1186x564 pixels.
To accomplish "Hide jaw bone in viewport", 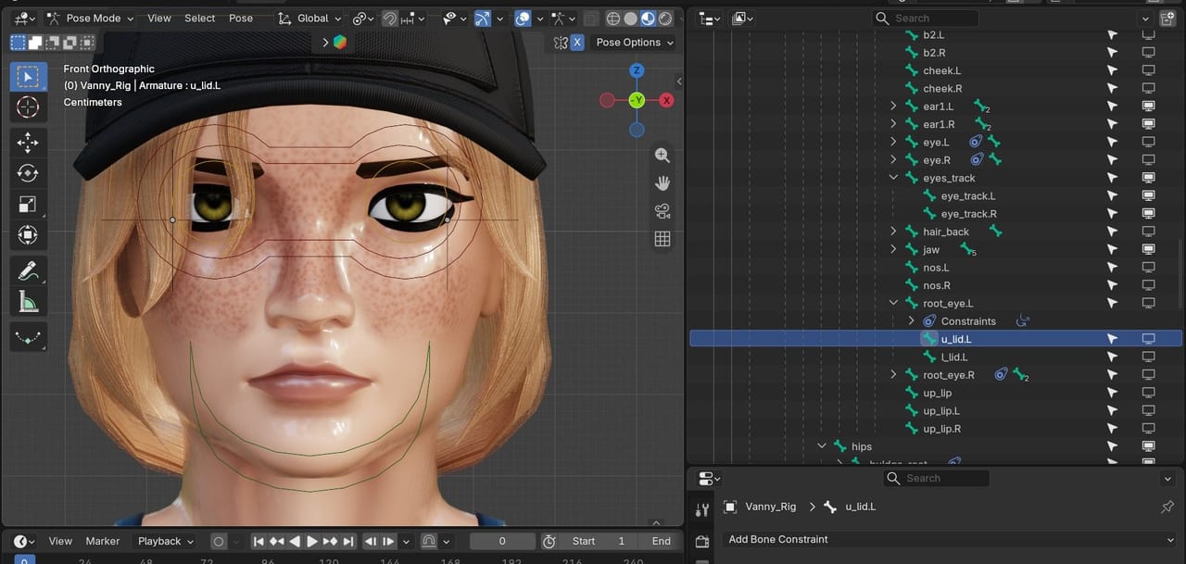I will click(1148, 249).
